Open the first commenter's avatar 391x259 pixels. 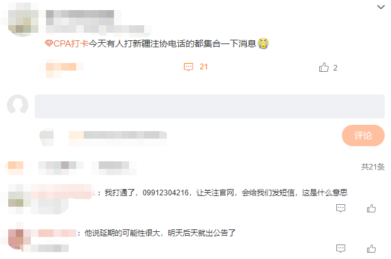coord(16,199)
